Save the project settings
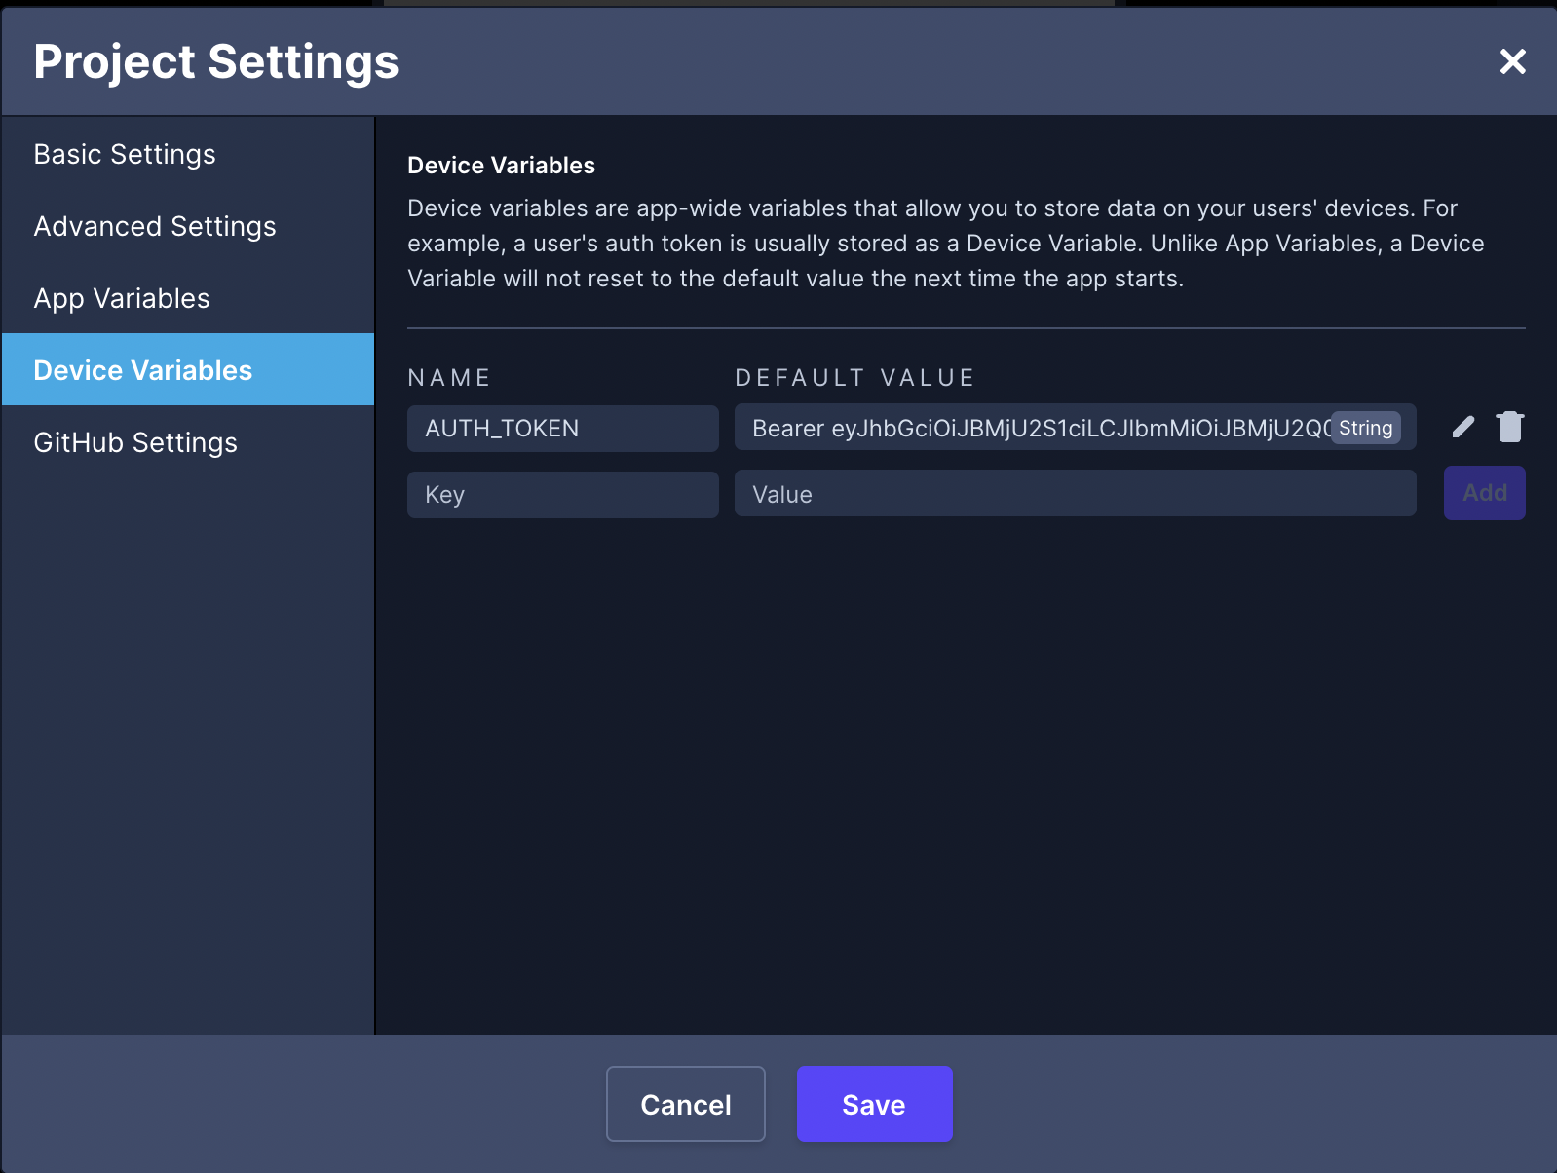This screenshot has width=1557, height=1173. click(874, 1104)
